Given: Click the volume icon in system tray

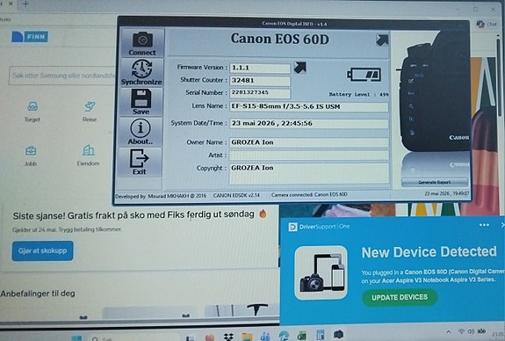Looking at the screenshot, I should 471,331.
